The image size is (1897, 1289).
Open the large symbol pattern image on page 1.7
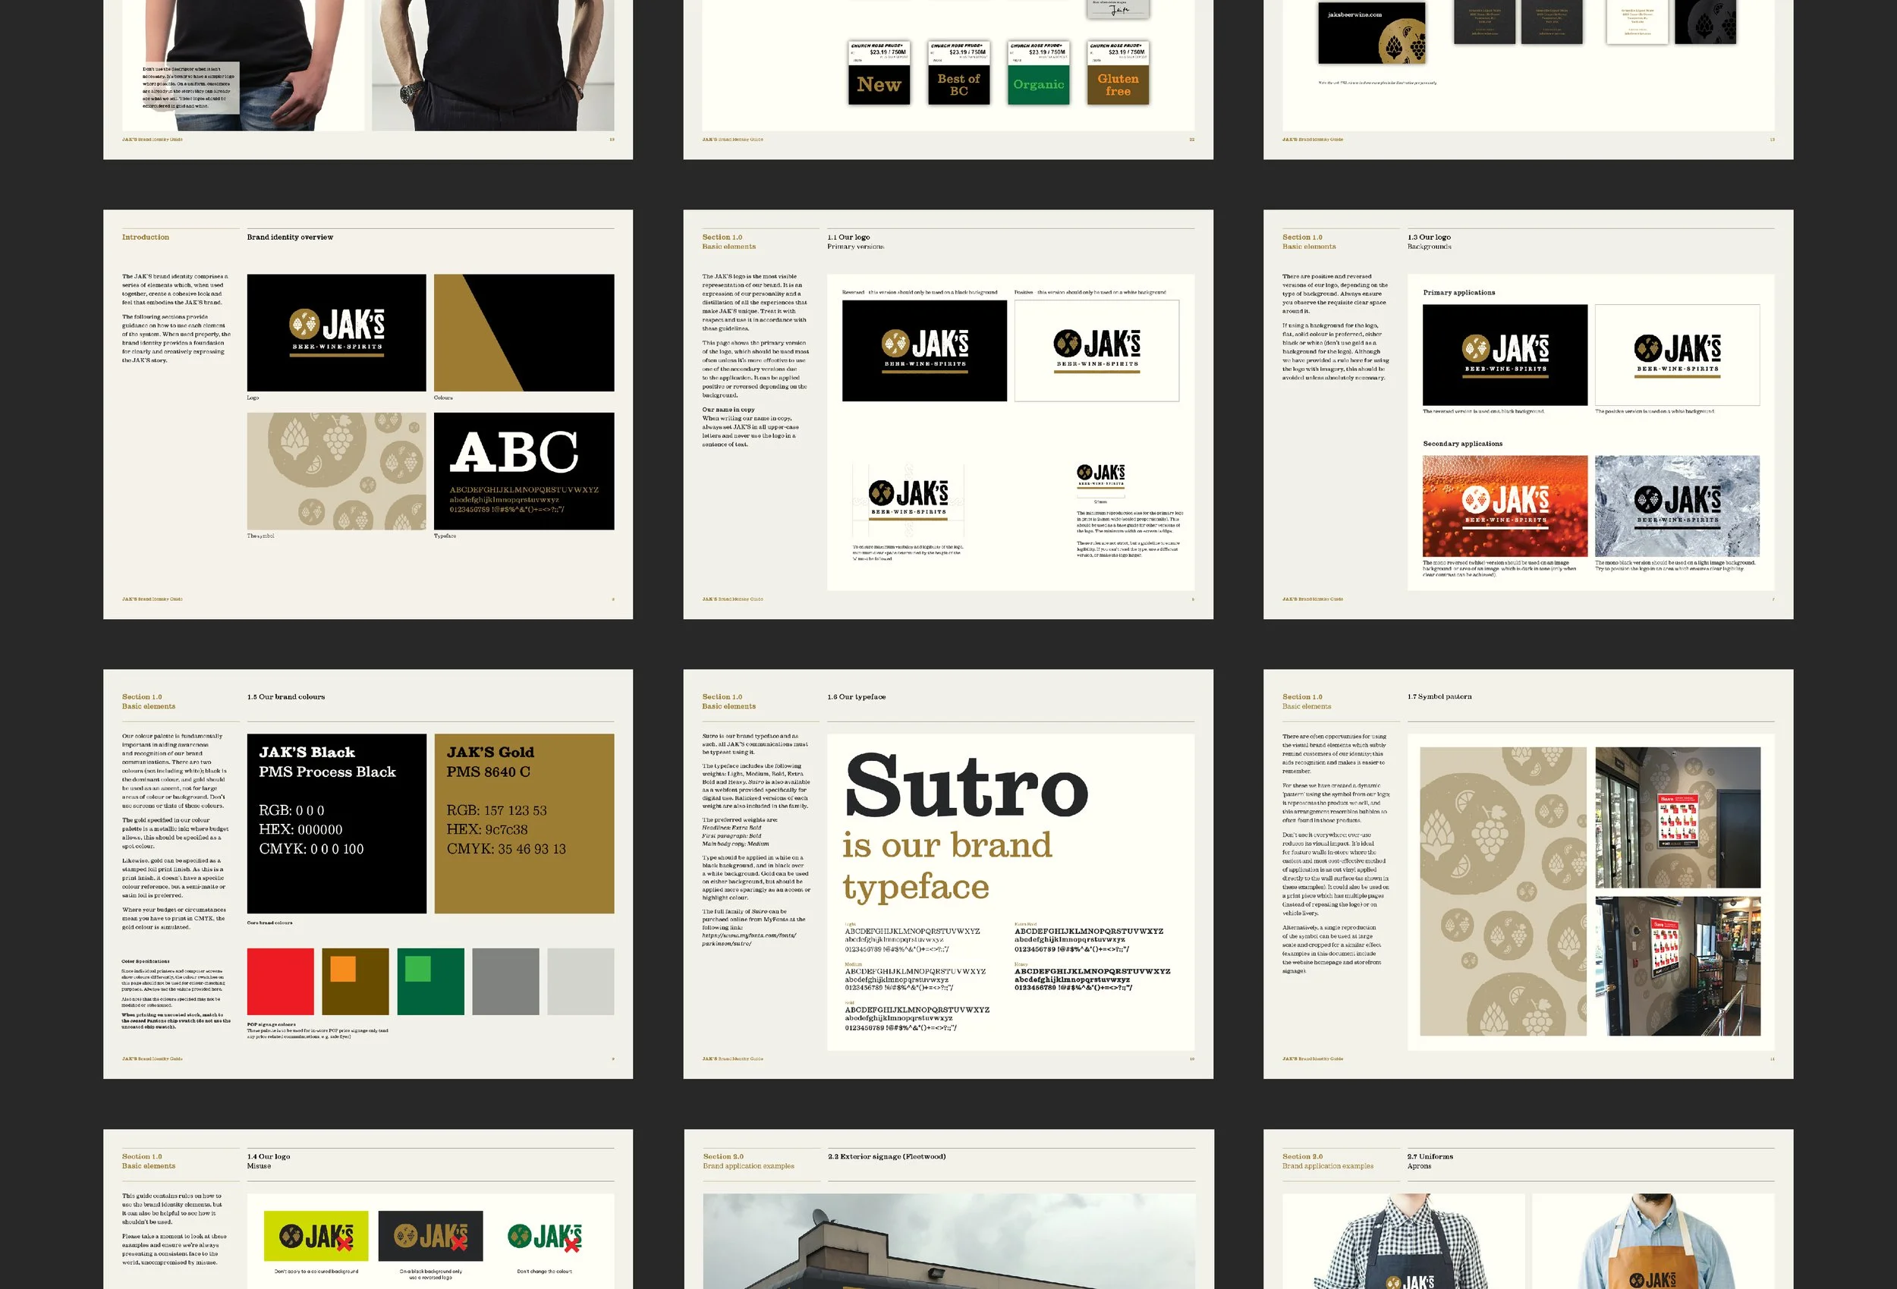click(x=1502, y=891)
